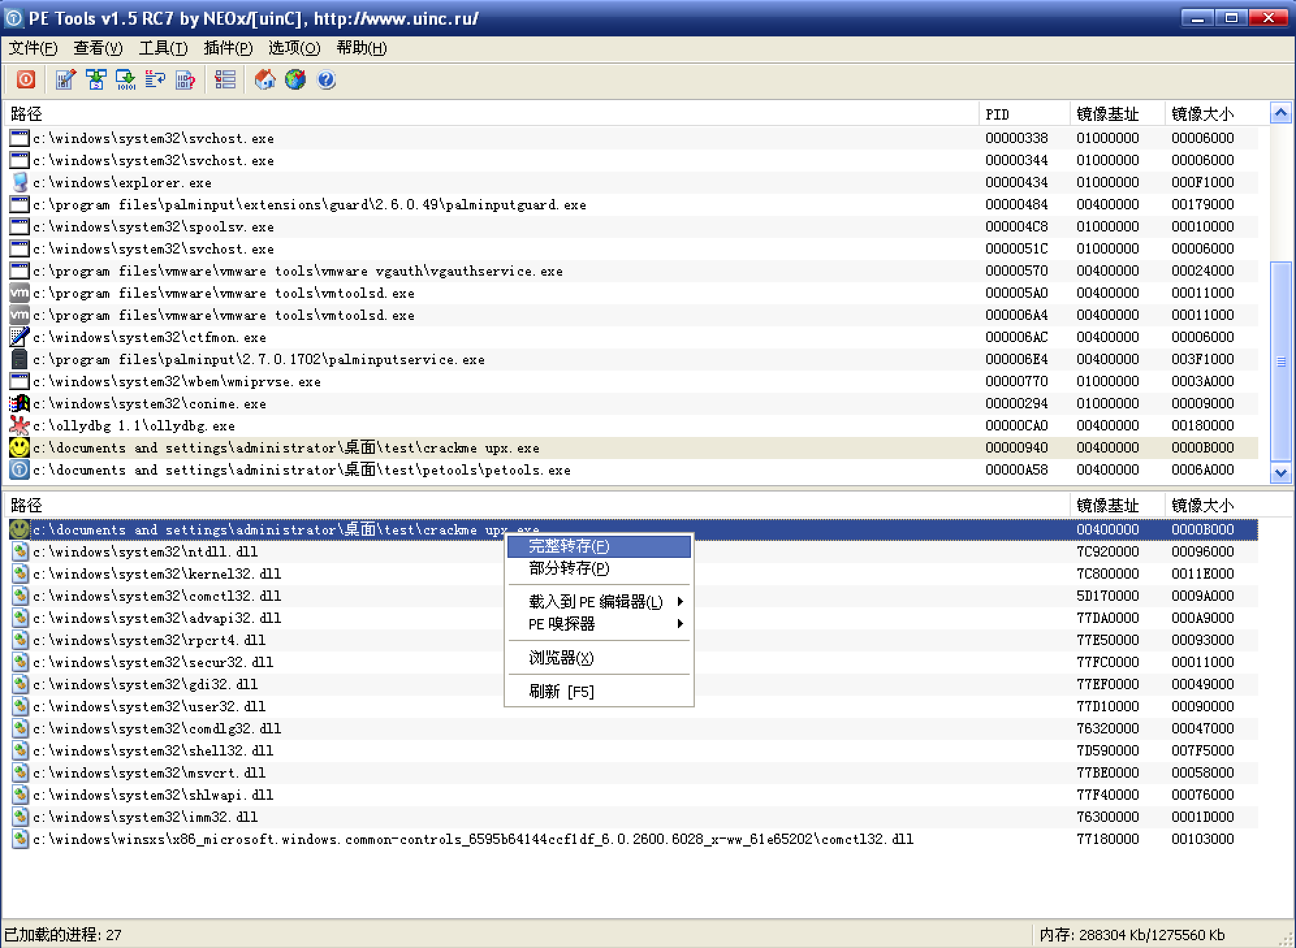Image resolution: width=1296 pixels, height=948 pixels.
Task: Open the 插件(P) menu
Action: point(228,48)
